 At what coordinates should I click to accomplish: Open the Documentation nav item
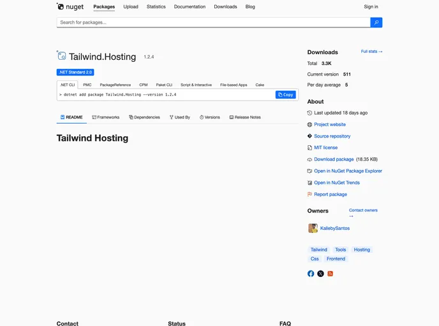[190, 7]
